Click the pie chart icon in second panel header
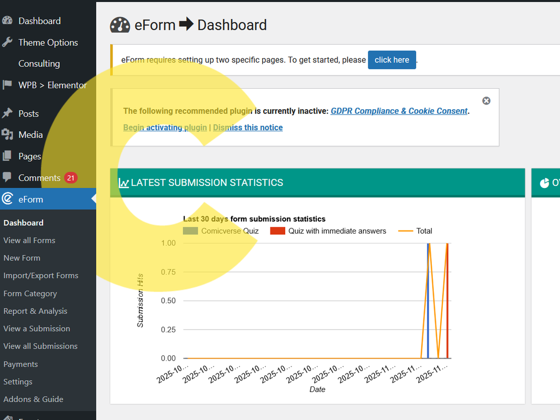This screenshot has width=560, height=420. (x=544, y=183)
